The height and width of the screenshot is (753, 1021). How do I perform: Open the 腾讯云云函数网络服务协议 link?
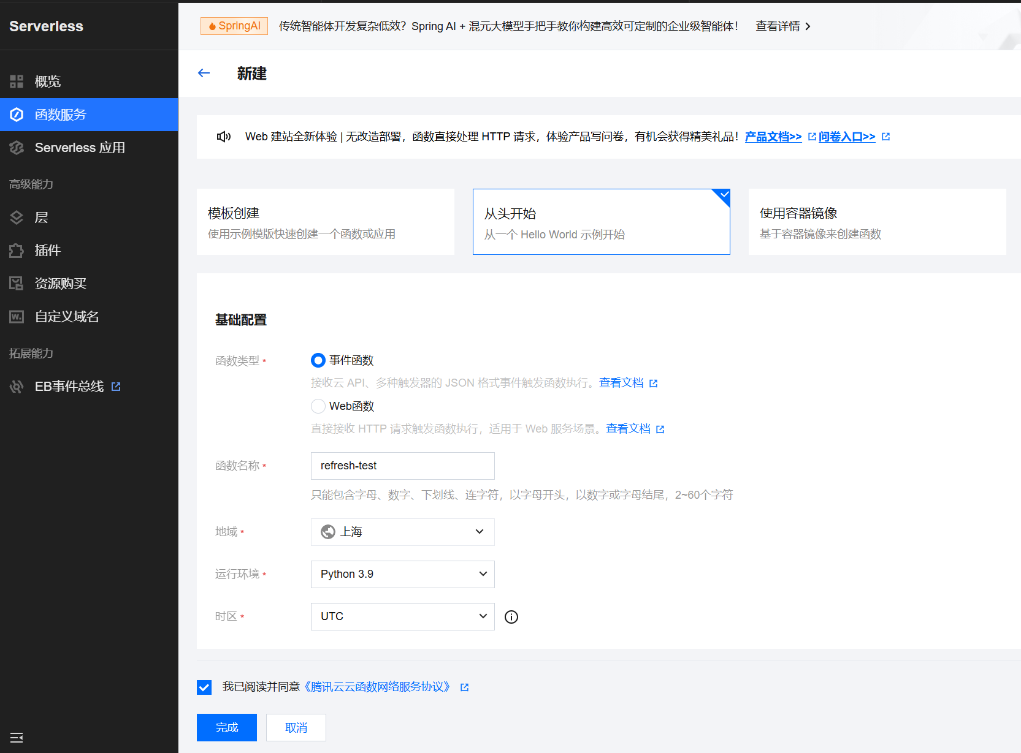pyautogui.click(x=377, y=687)
